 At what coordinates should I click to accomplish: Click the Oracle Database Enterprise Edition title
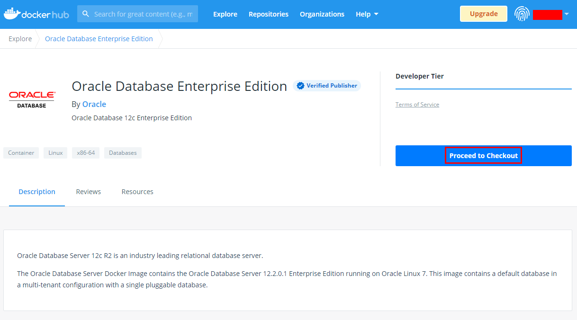[x=180, y=86]
